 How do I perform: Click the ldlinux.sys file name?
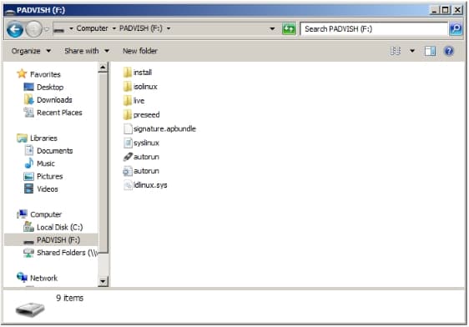150,185
